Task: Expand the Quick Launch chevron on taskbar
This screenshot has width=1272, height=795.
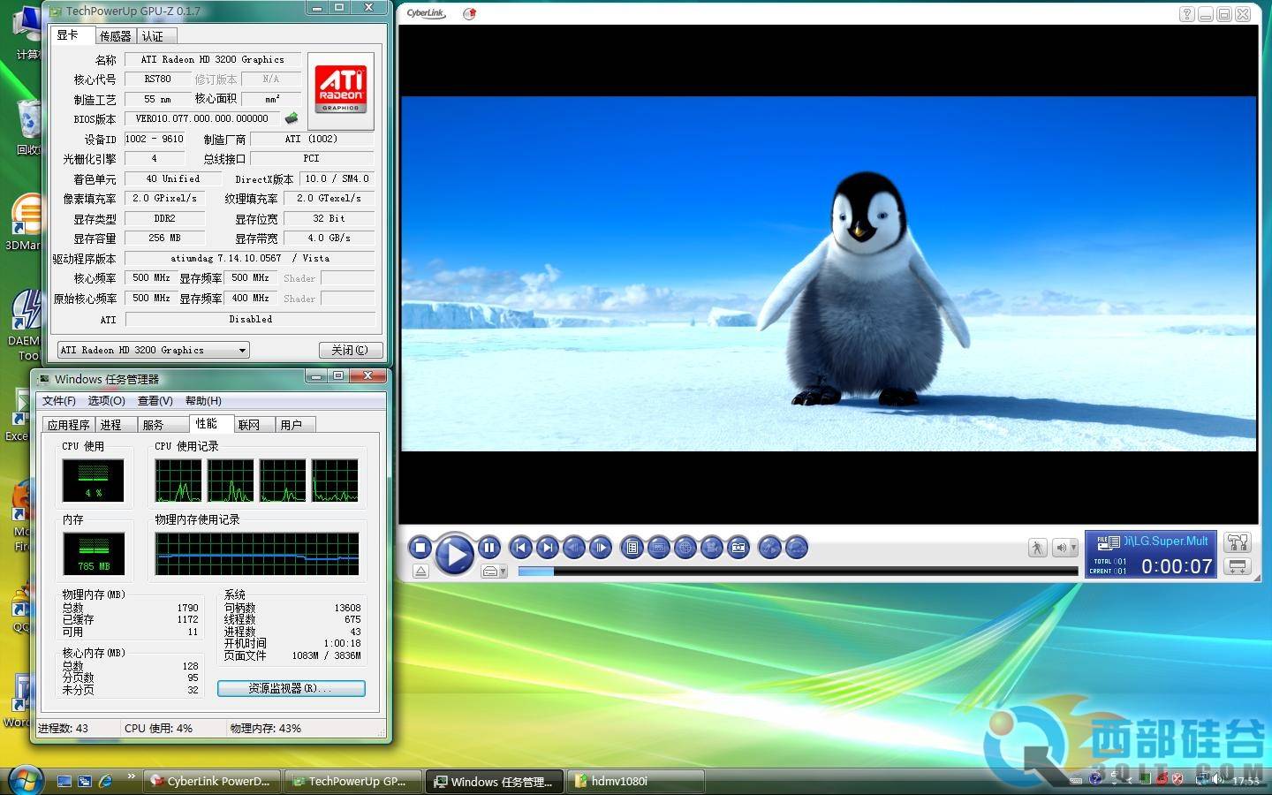Action: point(132,777)
